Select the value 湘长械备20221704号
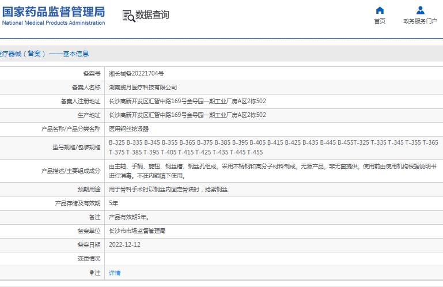Viewport: 443px width, 287px height. pyautogui.click(x=136, y=74)
